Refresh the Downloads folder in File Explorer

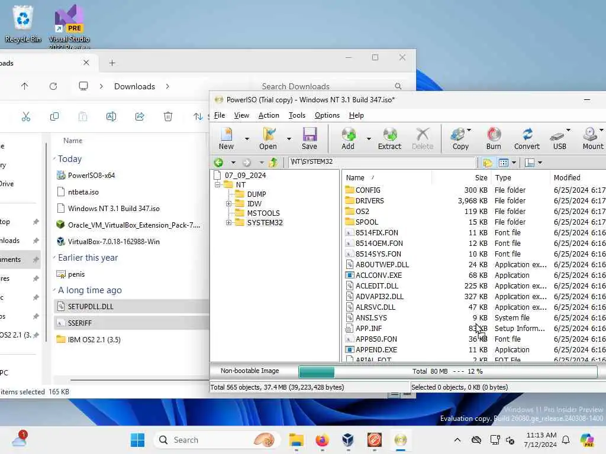pos(53,86)
